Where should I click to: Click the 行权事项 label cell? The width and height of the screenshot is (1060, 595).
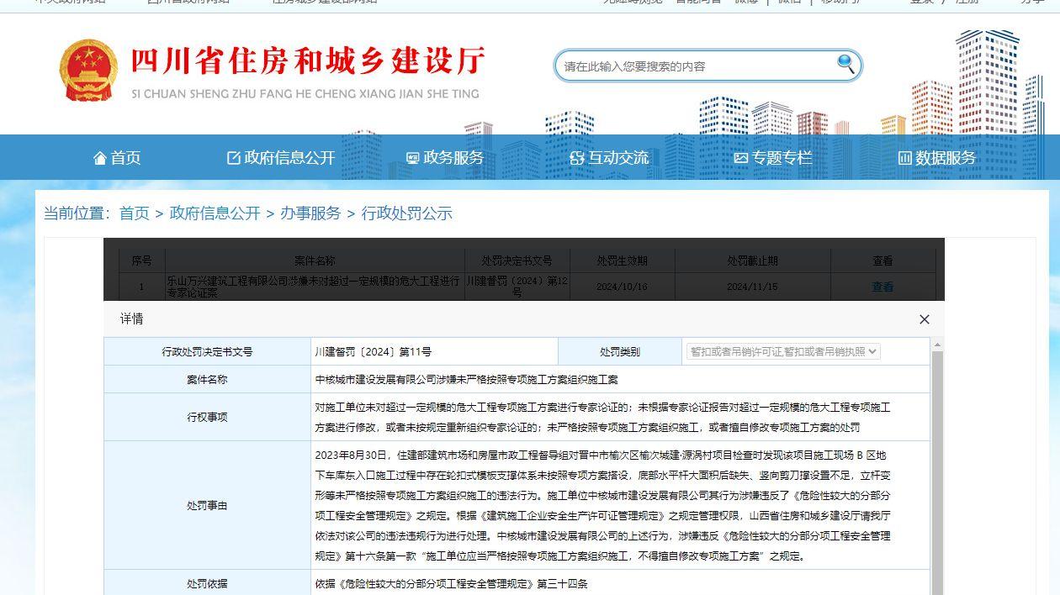pyautogui.click(x=207, y=417)
